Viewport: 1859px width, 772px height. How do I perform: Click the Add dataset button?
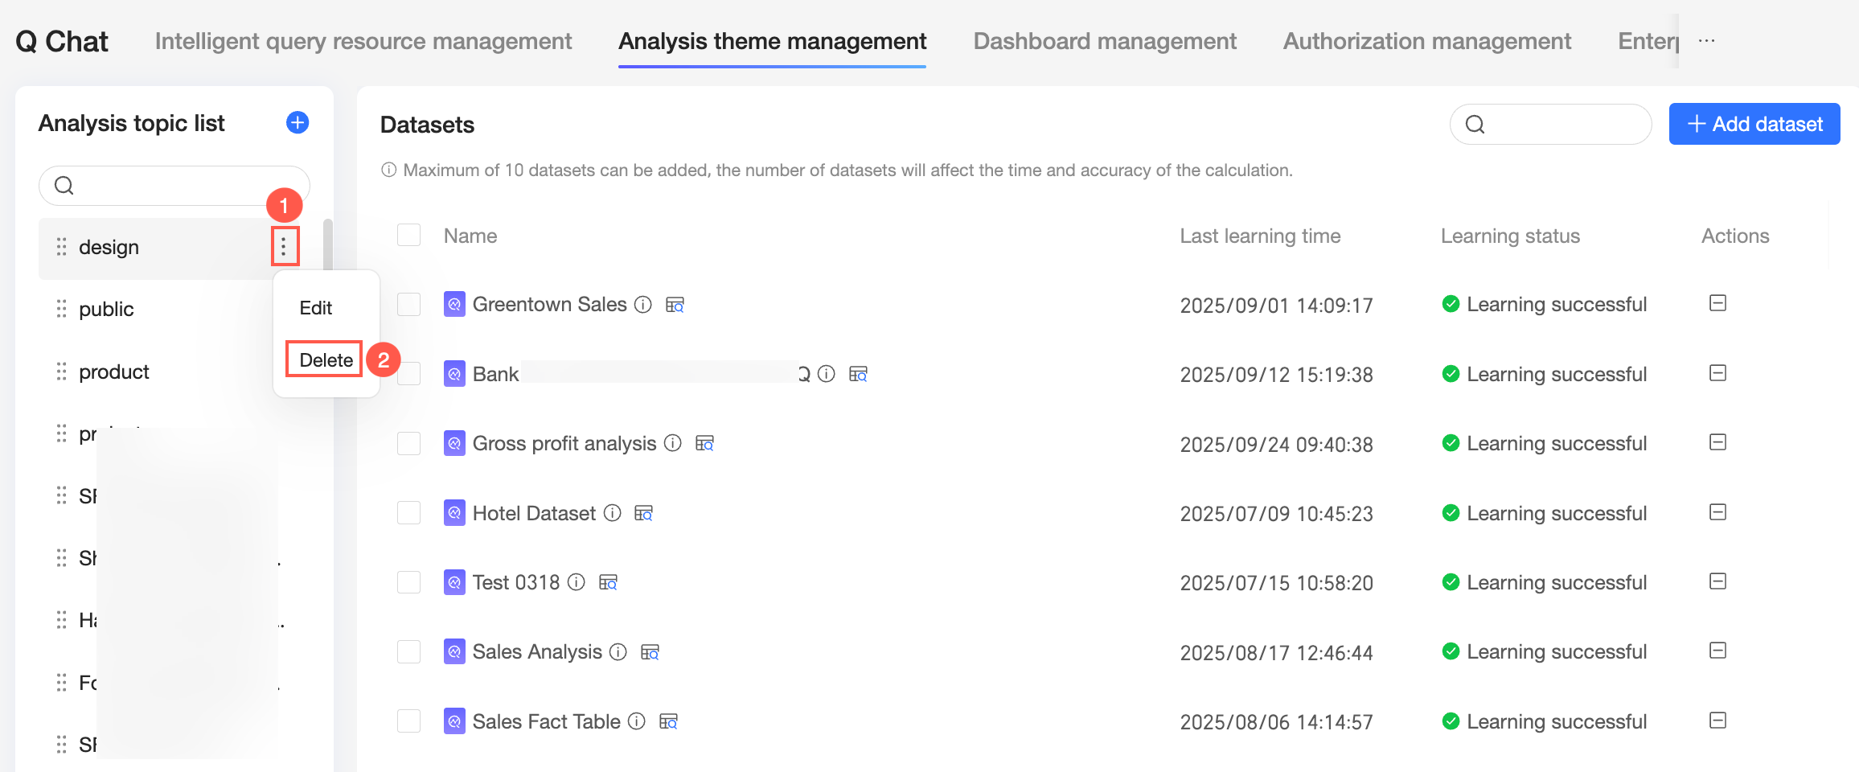point(1754,124)
